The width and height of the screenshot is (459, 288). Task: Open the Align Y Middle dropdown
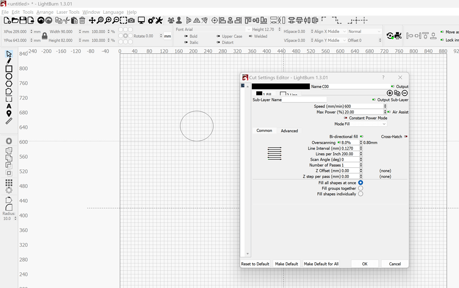(330, 40)
